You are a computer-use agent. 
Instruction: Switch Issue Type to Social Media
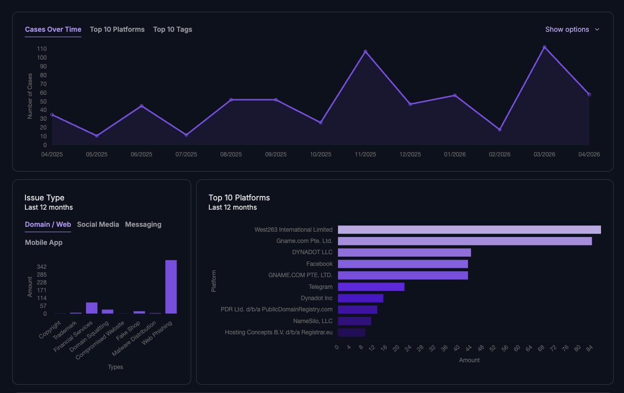[x=98, y=224]
